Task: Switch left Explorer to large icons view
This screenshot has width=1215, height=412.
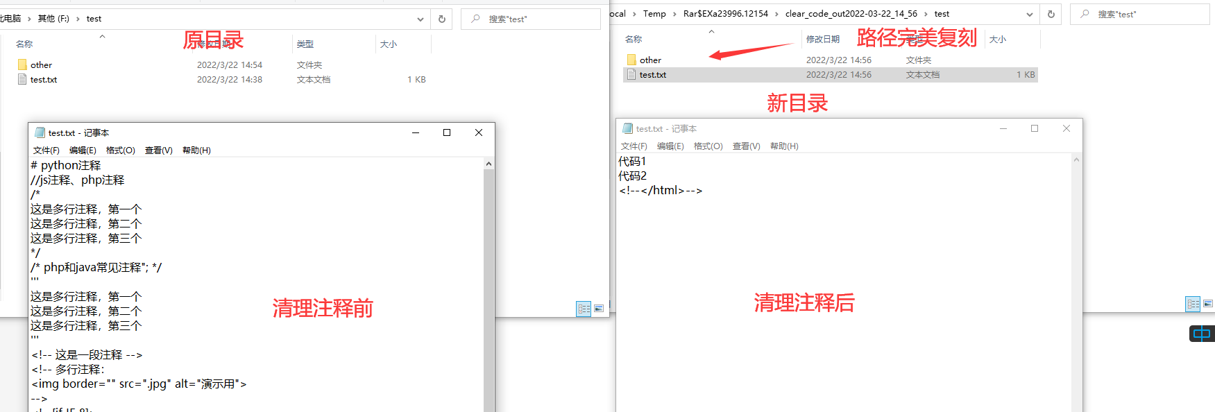Action: [599, 309]
